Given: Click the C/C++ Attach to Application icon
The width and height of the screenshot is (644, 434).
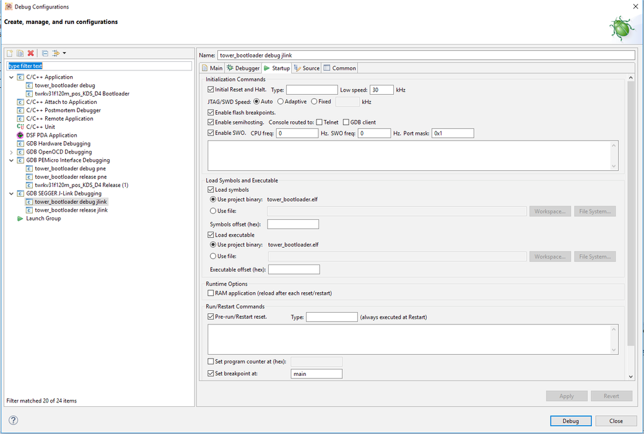Looking at the screenshot, I should [20, 102].
